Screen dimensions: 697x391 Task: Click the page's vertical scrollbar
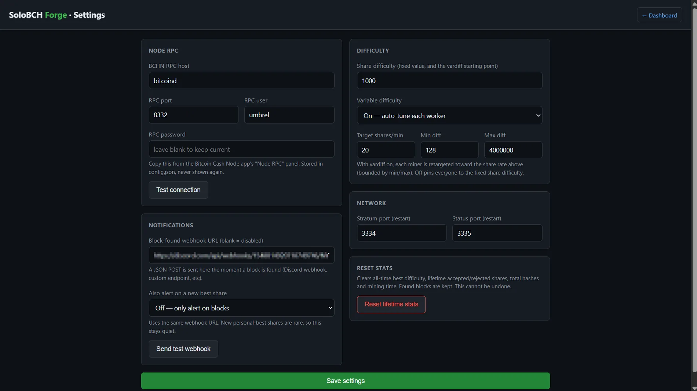694,191
